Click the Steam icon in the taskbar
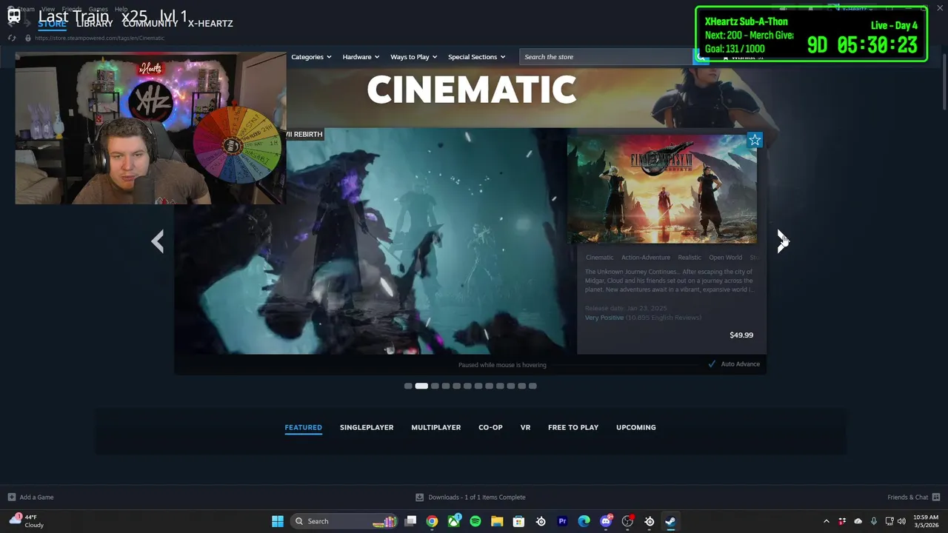Screen dimensions: 948x533 (670, 521)
